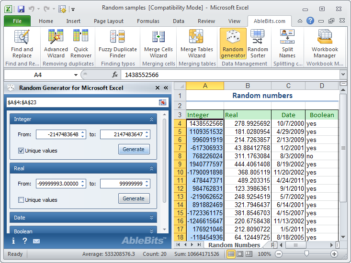
Task: Collapse the Integer section
Action: (151, 119)
